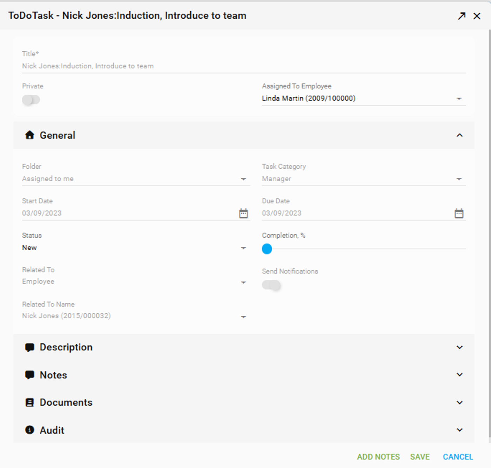
Task: Open the Folder dropdown arrow
Action: [243, 179]
